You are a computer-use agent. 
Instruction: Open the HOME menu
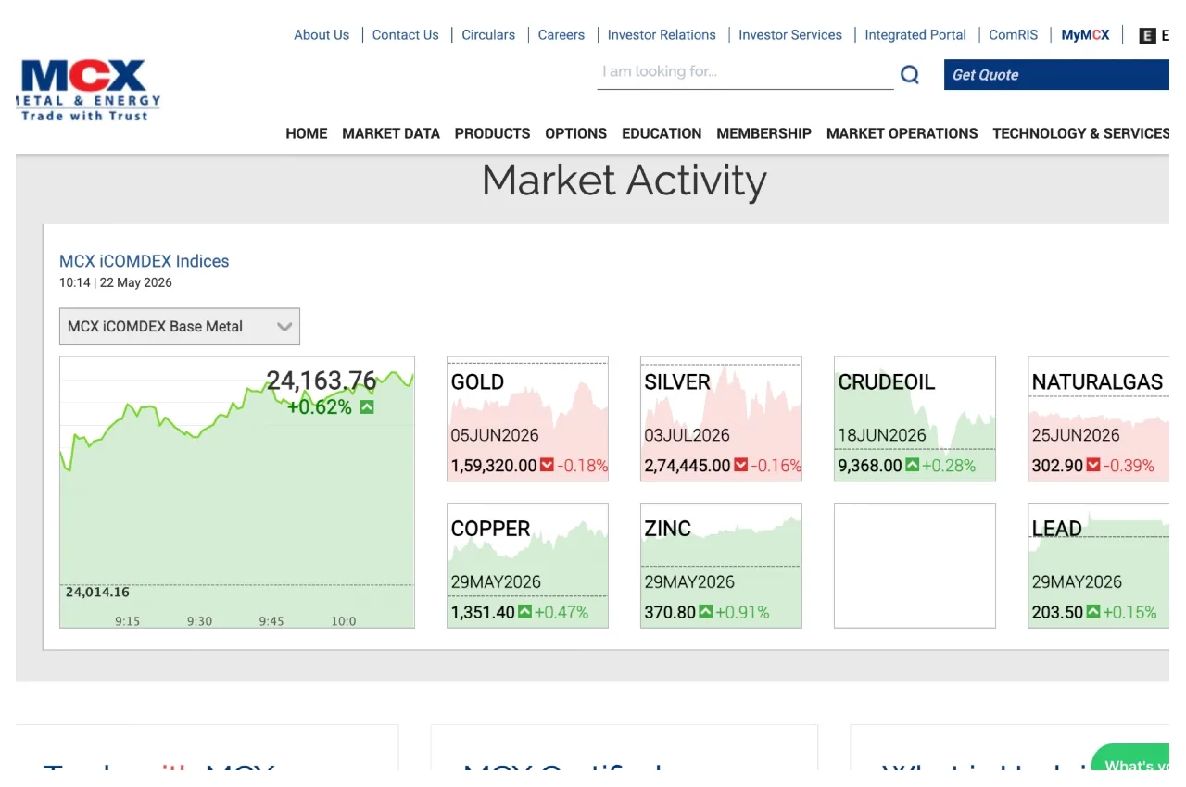307,133
